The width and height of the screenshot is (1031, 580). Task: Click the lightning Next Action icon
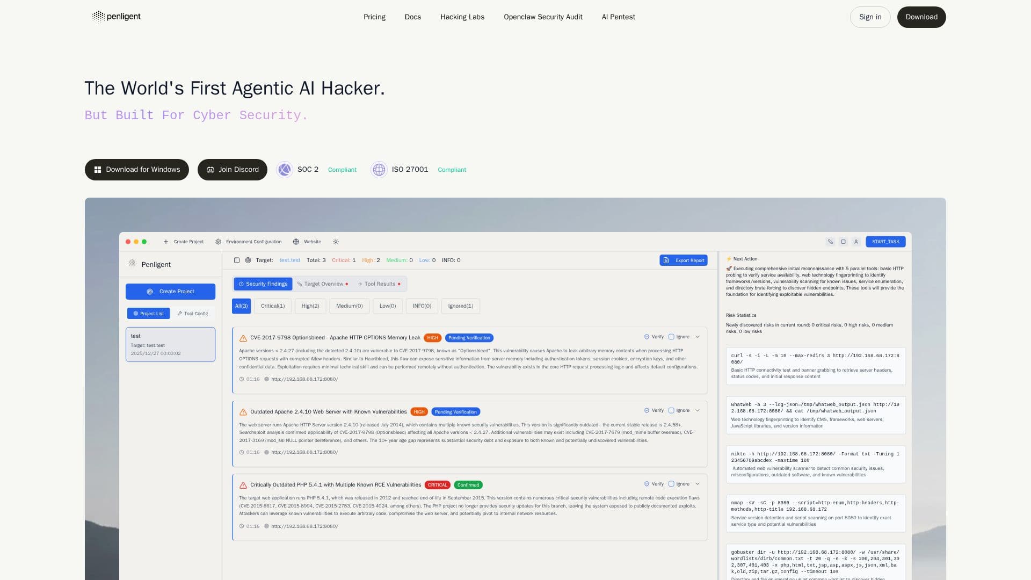click(729, 259)
